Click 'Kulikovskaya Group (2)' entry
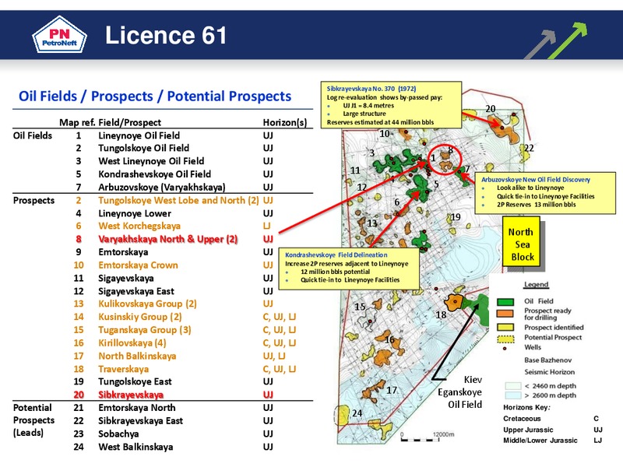The image size is (623, 467). click(x=147, y=304)
